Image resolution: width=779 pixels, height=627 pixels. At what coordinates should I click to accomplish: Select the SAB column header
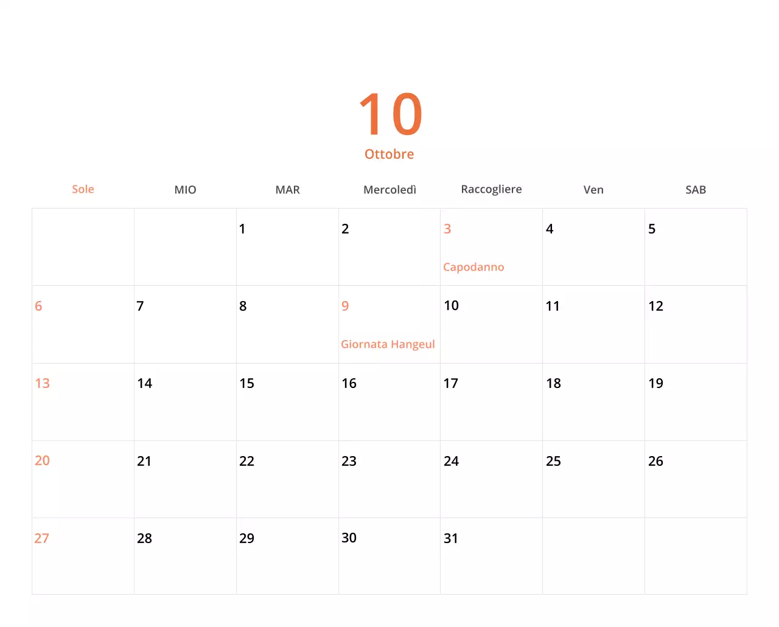696,189
